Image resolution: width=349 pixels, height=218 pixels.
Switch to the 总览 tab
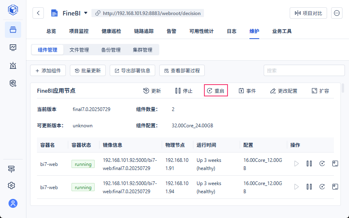(x=51, y=31)
